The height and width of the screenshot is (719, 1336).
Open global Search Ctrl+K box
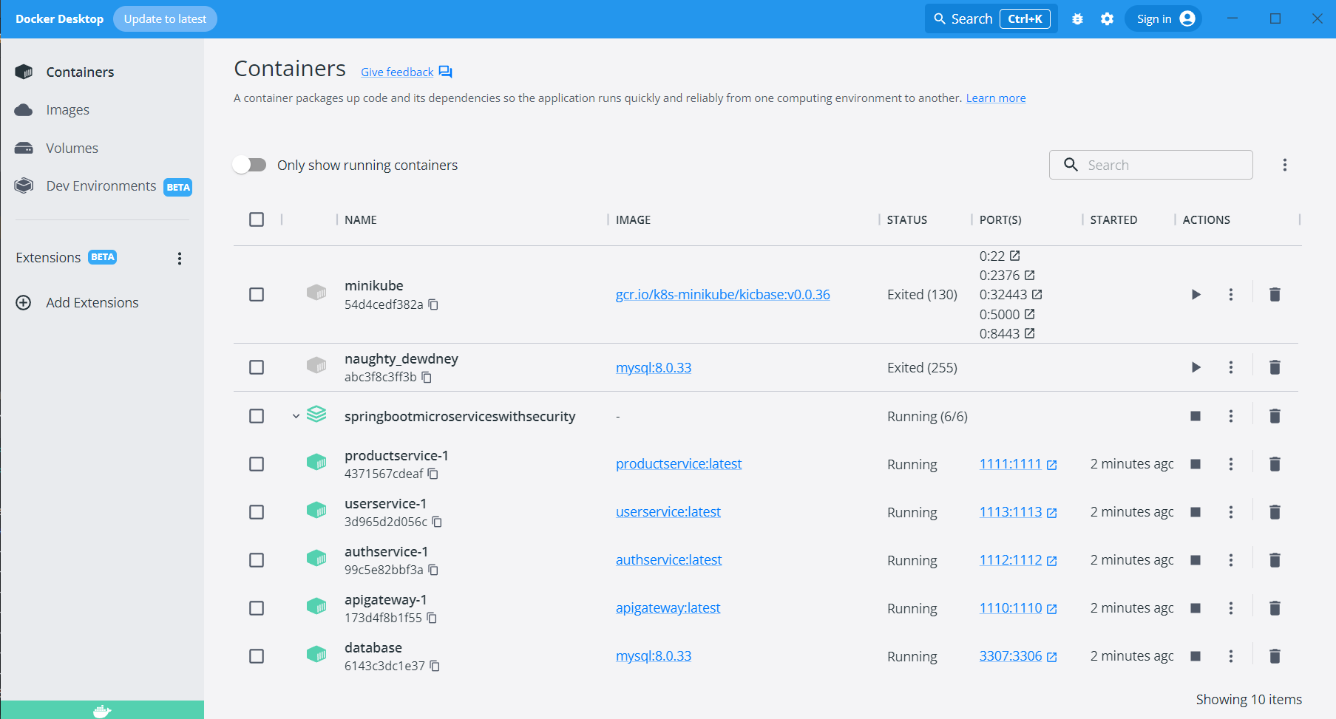(991, 19)
